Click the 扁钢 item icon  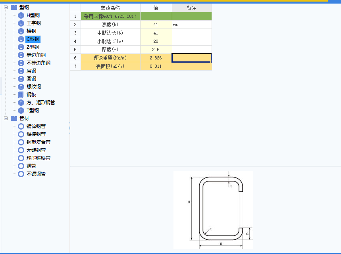pos(21,71)
